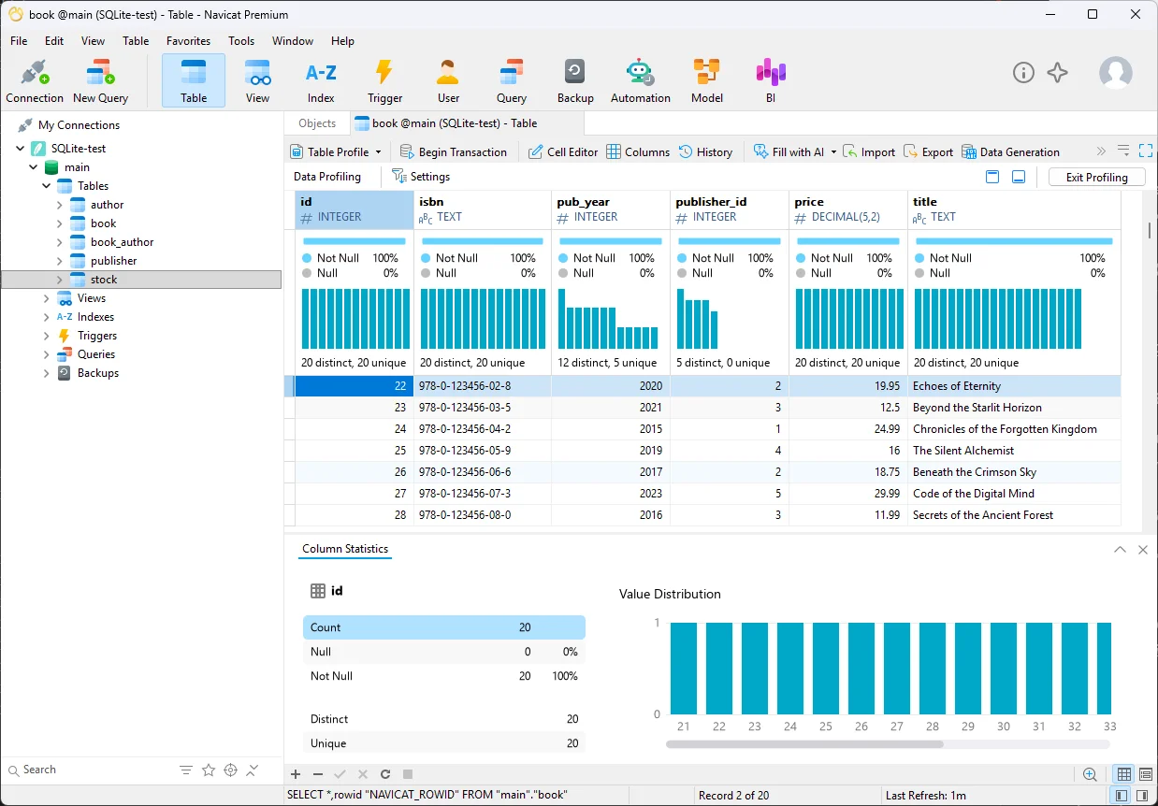Open the Tools menu

coord(241,41)
